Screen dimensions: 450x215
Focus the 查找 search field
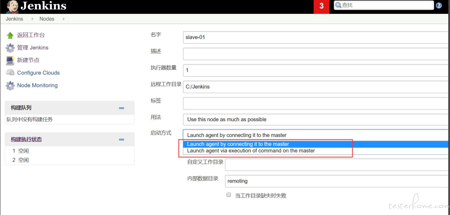coord(384,5)
